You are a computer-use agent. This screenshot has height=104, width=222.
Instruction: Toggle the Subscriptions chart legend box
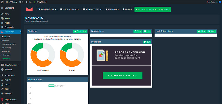point(51,86)
